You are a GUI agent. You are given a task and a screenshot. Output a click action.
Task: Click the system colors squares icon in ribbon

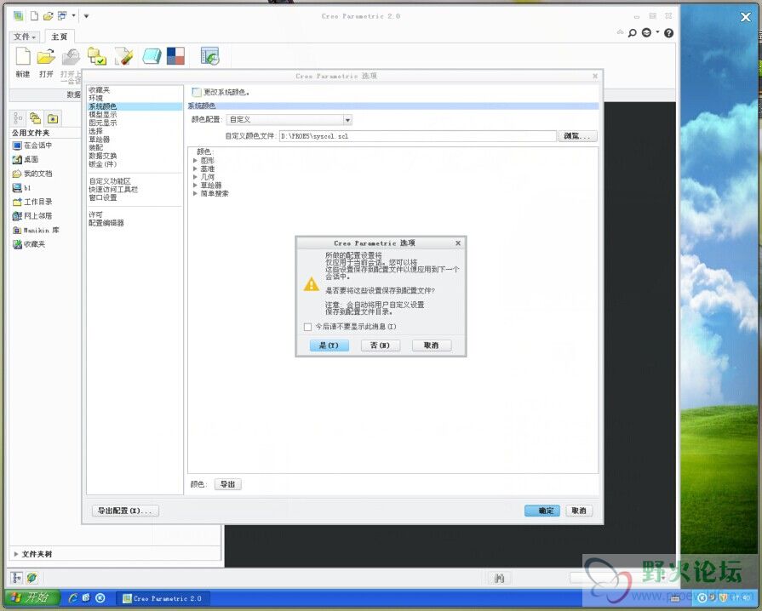(175, 56)
